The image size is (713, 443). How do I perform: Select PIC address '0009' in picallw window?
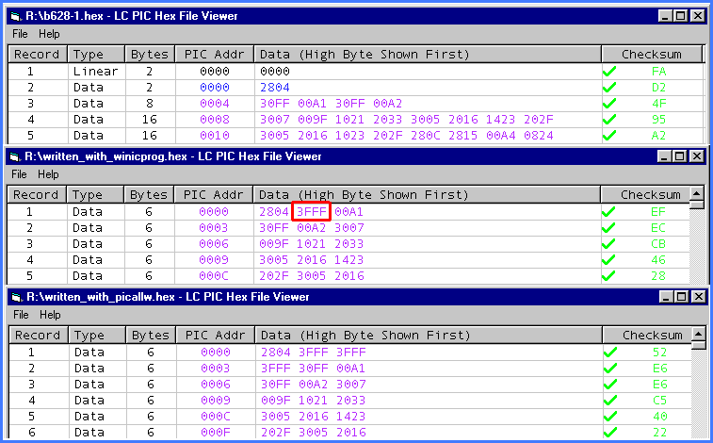pos(216,401)
